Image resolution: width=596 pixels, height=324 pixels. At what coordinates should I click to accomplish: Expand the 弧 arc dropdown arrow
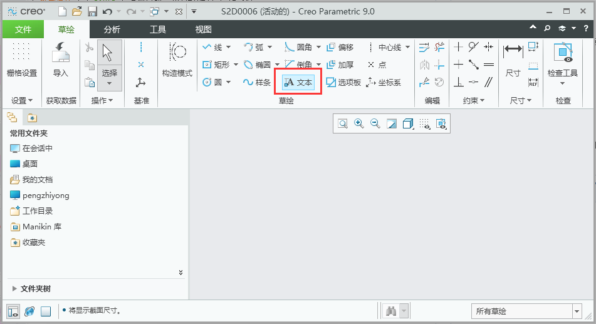coord(270,47)
